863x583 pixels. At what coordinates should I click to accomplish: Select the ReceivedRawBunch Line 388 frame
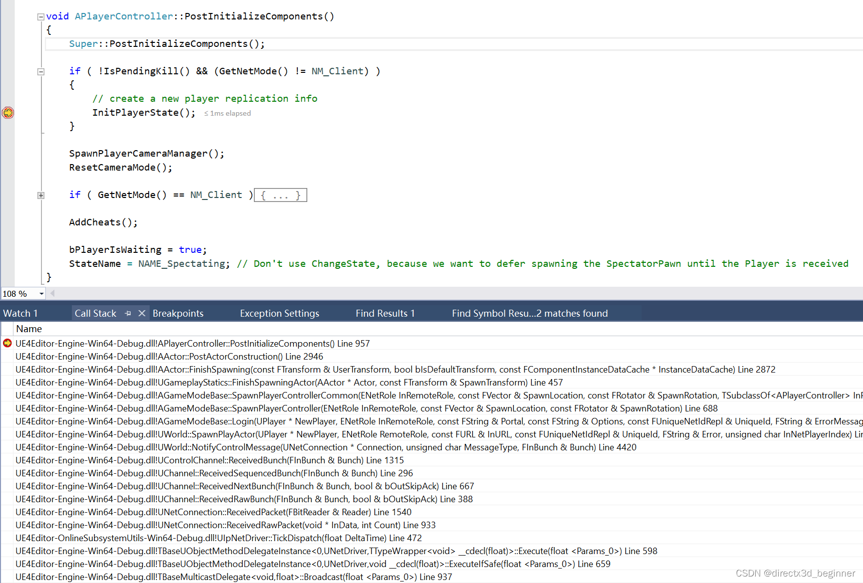point(244,499)
